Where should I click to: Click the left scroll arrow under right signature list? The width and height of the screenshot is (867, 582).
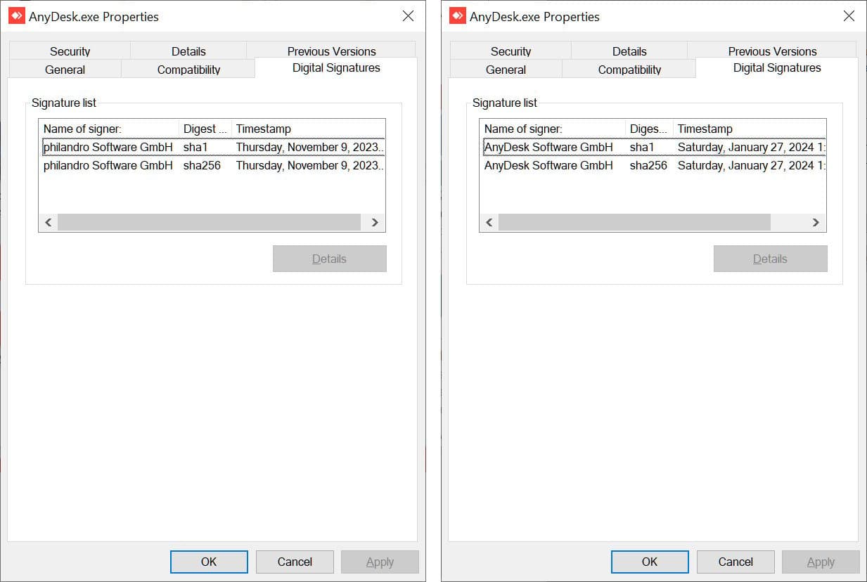click(489, 222)
